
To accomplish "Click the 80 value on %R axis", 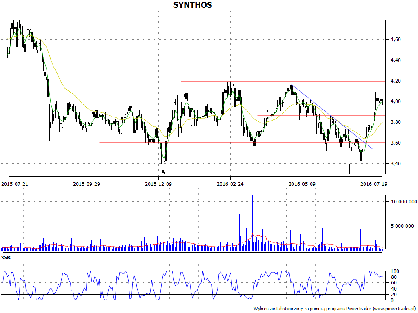I will click(394, 277).
